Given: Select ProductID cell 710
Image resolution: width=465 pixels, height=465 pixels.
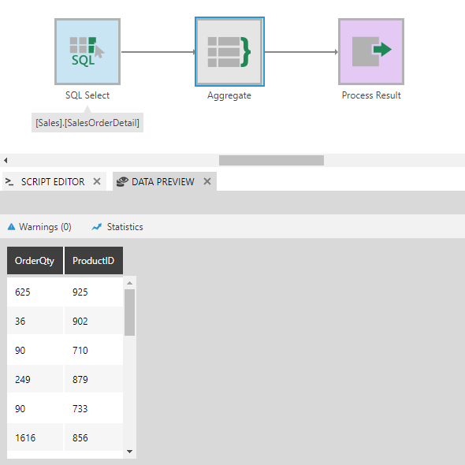Looking at the screenshot, I should click(94, 350).
